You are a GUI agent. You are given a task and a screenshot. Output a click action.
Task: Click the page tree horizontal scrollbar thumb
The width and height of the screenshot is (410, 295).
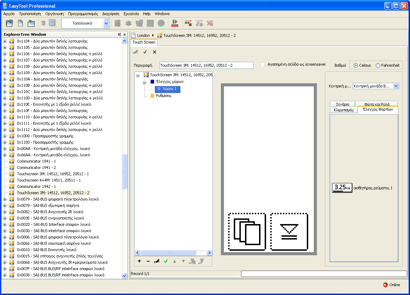click(168, 253)
